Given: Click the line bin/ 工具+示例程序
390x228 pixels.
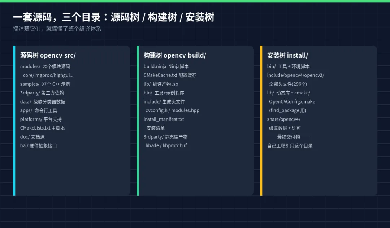Looking at the screenshot, I should point(164,93).
